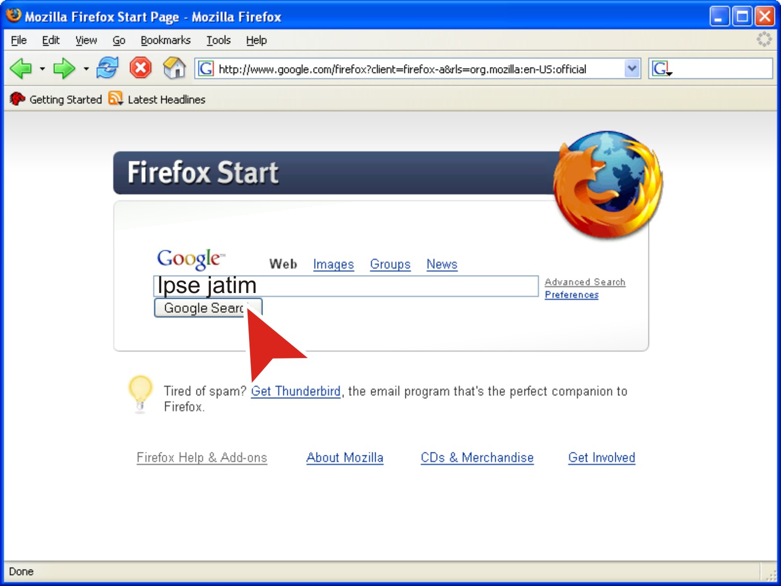This screenshot has height=586, width=781.
Task: Open the View menu
Action: point(86,40)
